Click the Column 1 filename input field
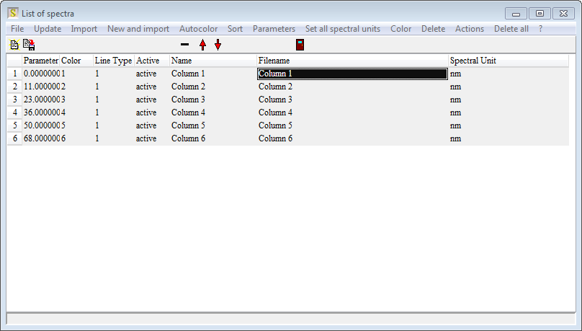The height and width of the screenshot is (331, 582). pos(347,74)
